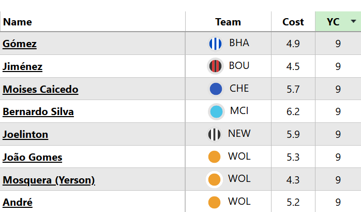Open Moises Caicedo player link
The image size is (361, 212).
[40, 89]
